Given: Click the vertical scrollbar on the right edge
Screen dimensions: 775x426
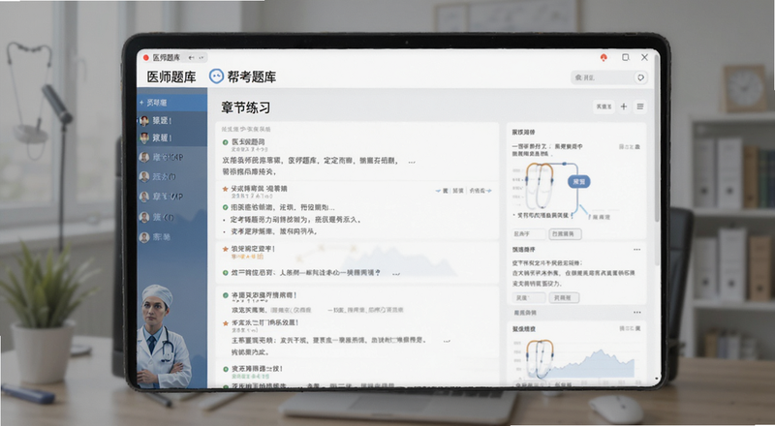Looking at the screenshot, I should coord(657,138).
